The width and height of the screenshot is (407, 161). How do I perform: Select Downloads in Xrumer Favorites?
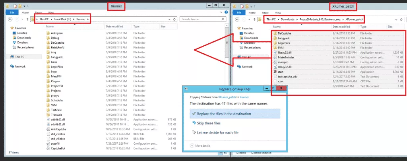click(x=21, y=38)
